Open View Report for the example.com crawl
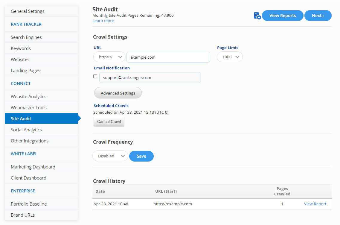Viewport: 340px width, 225px height. 315,204
